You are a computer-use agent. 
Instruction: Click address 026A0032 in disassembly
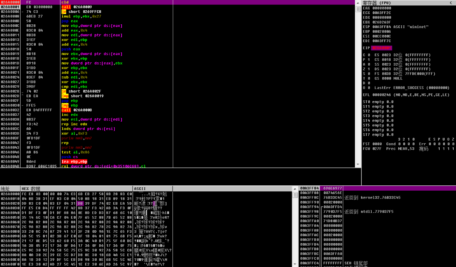[10, 110]
